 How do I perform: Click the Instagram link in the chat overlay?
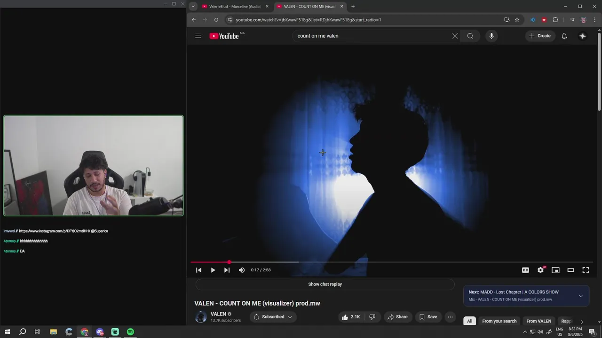pos(55,231)
